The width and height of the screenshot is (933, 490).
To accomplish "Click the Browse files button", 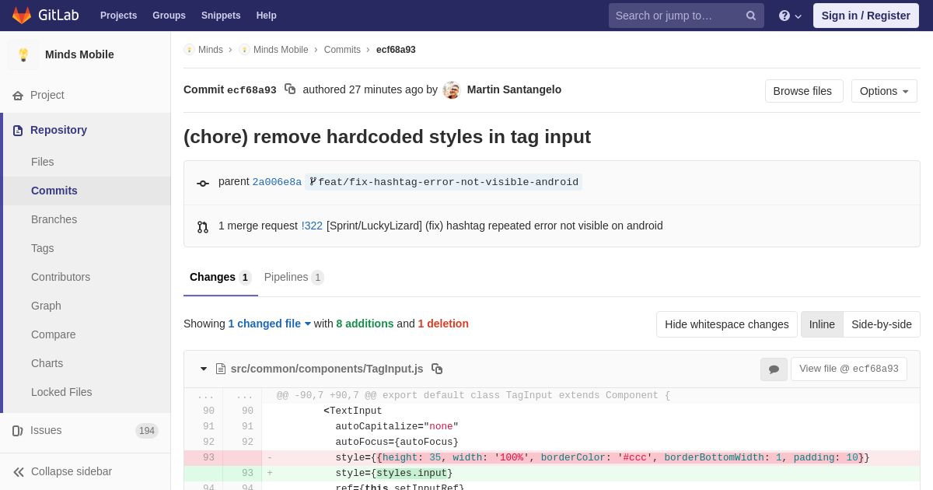I will coord(803,91).
